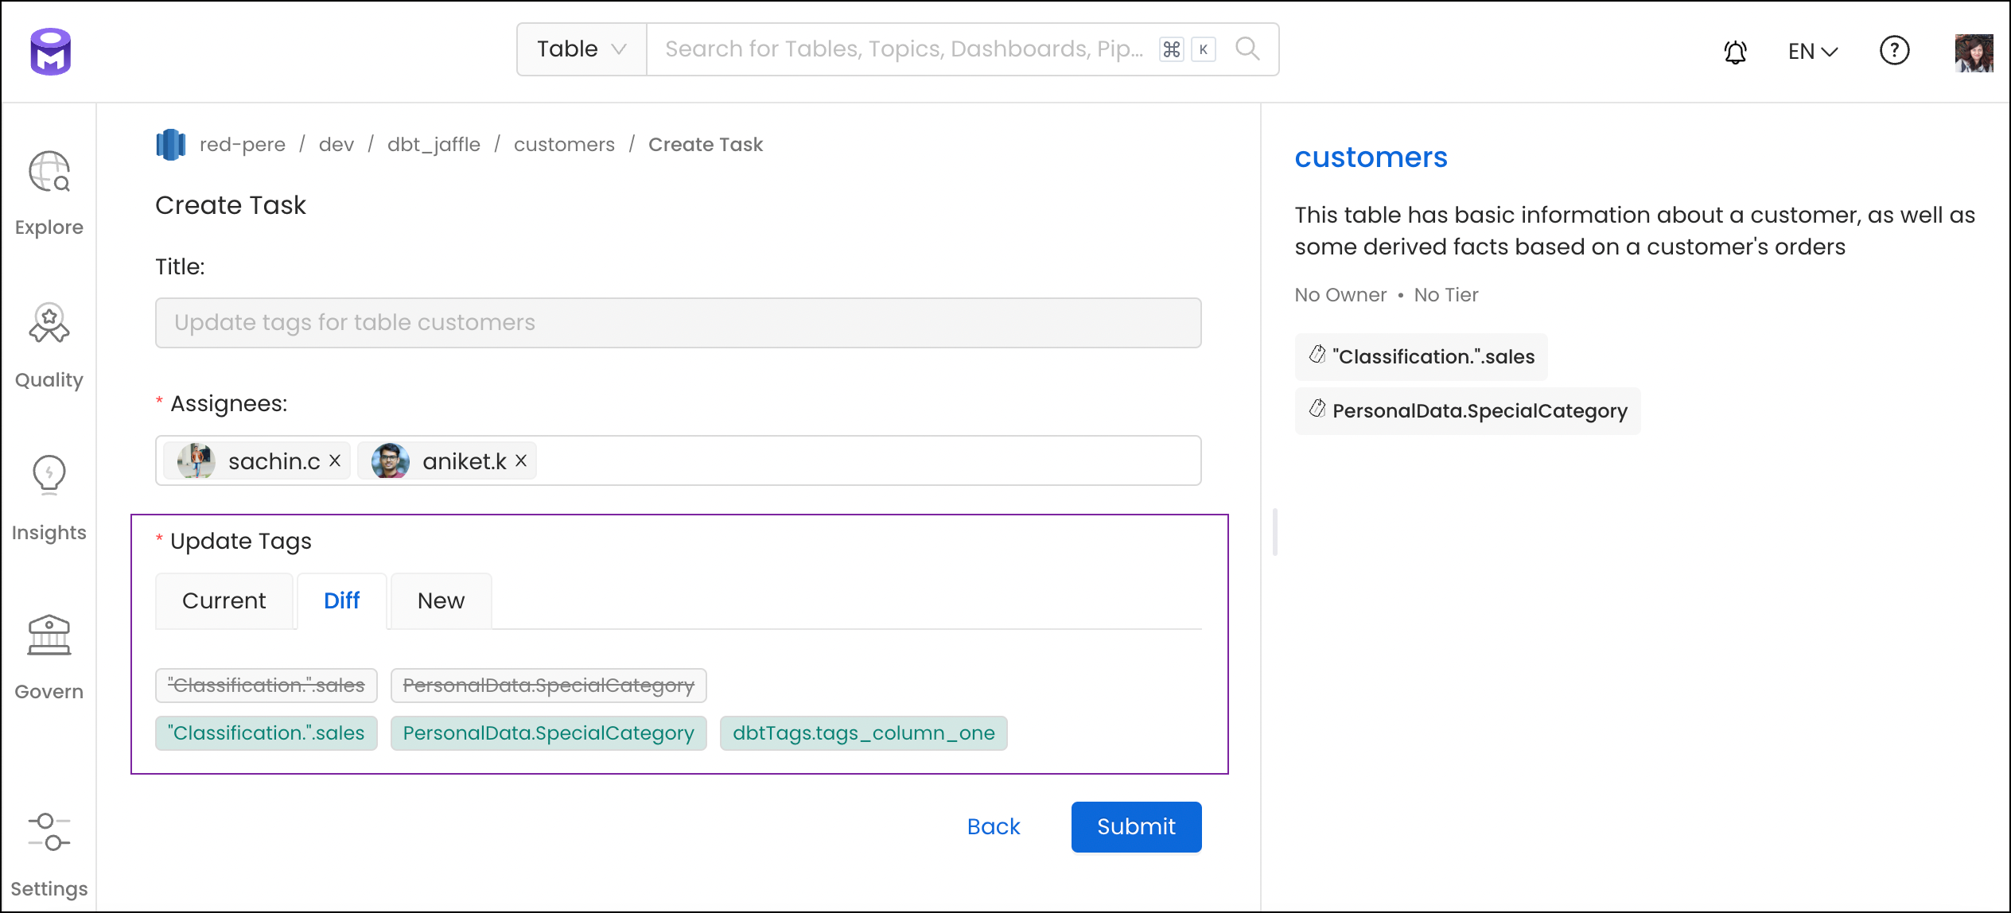Go to red-pere breadcrumb link
2011x913 pixels.
point(243,145)
